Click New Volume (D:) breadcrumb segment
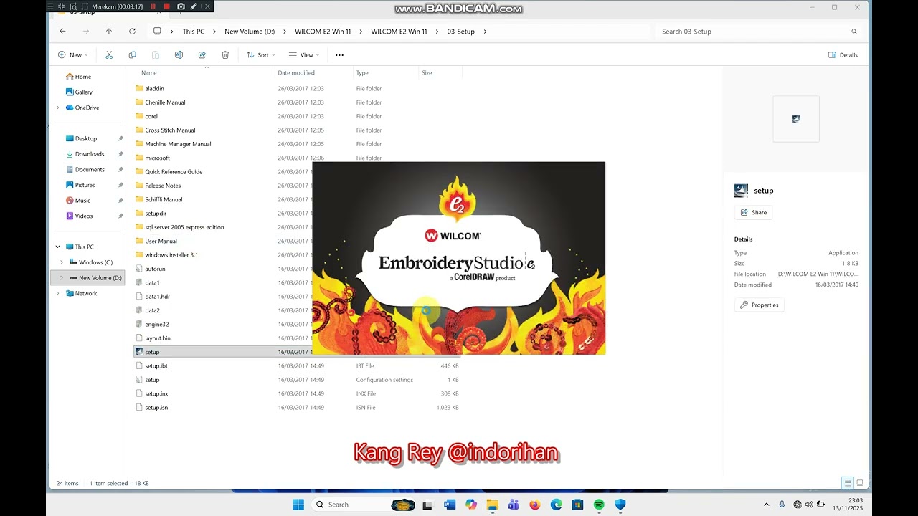Image resolution: width=918 pixels, height=516 pixels. point(250,32)
